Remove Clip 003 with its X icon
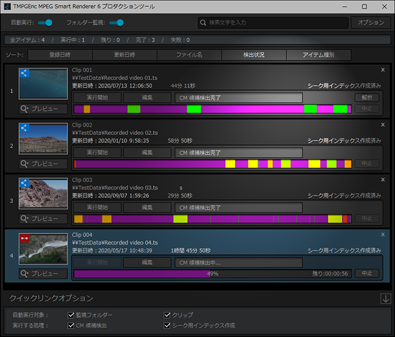Screen dimensions: 395x337 (x=383, y=179)
